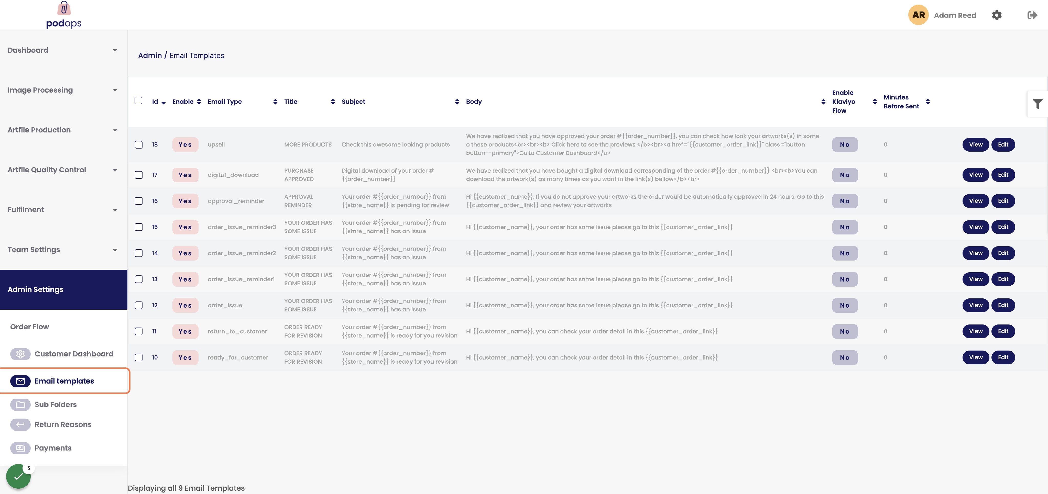Sort by Subject column arrows
Screen dimensions: 1048x494
point(457,102)
